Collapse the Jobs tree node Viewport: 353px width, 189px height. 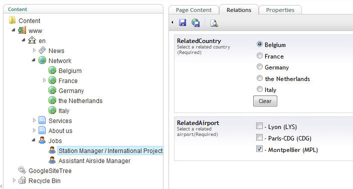(x=34, y=140)
